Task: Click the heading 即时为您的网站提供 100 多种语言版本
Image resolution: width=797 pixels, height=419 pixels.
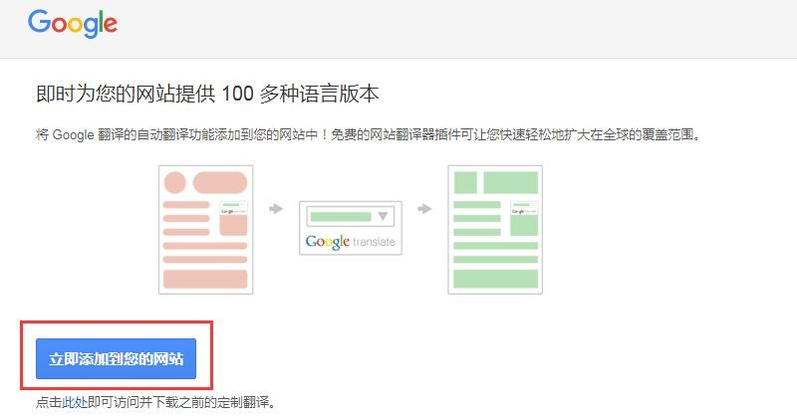Action: (207, 94)
